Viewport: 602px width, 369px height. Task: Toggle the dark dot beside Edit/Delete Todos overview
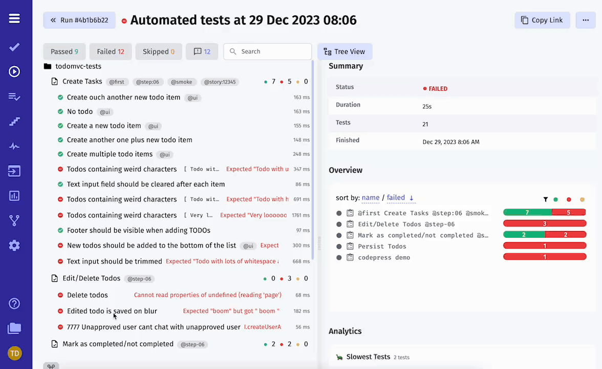[339, 224]
